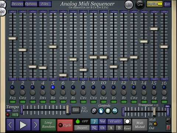Click the round knob under step 13
Screen dimensions: 177x133
(133, 93)
